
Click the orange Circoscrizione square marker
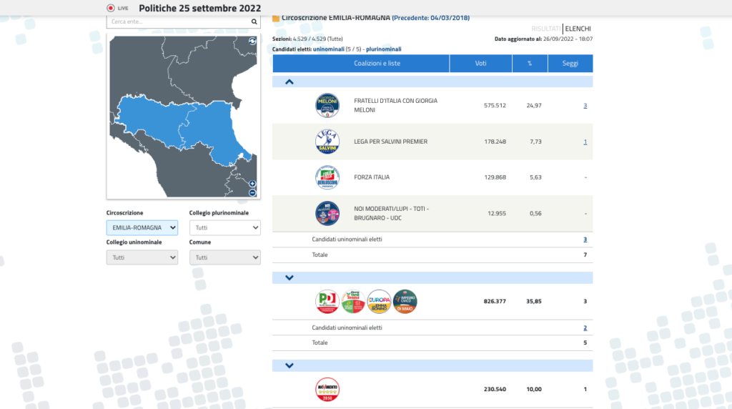click(x=276, y=18)
